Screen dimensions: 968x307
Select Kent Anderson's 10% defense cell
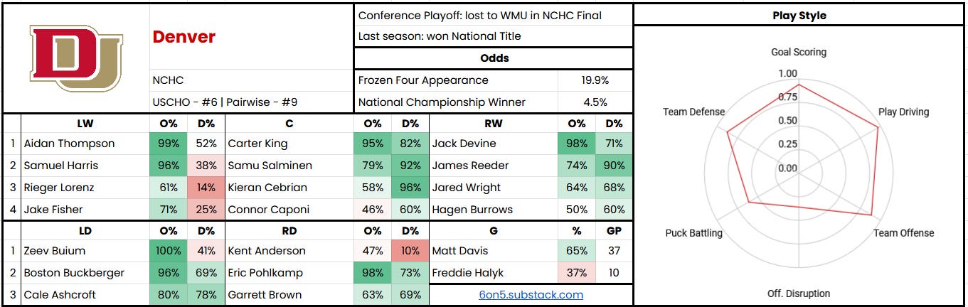click(x=410, y=251)
